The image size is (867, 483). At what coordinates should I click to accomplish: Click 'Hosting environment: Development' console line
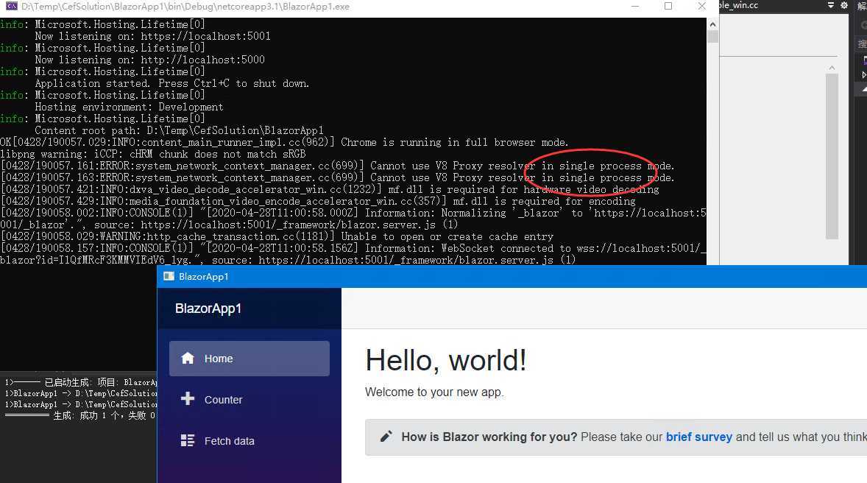pos(129,107)
